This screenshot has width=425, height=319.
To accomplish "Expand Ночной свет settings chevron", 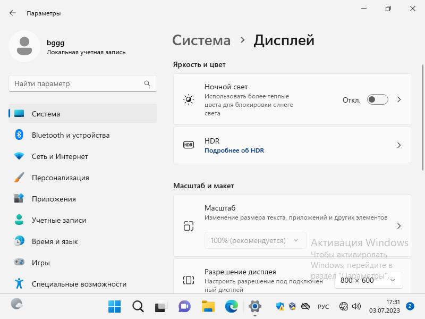I will click(x=399, y=99).
